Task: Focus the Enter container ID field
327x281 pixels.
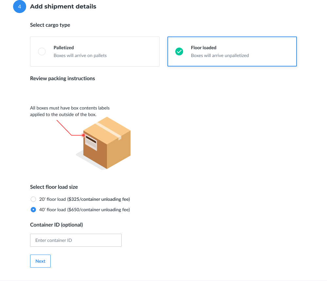Action: [x=76, y=240]
